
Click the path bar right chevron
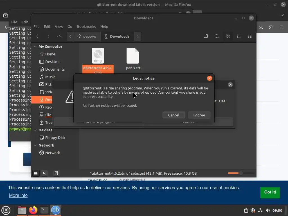pos(138,36)
